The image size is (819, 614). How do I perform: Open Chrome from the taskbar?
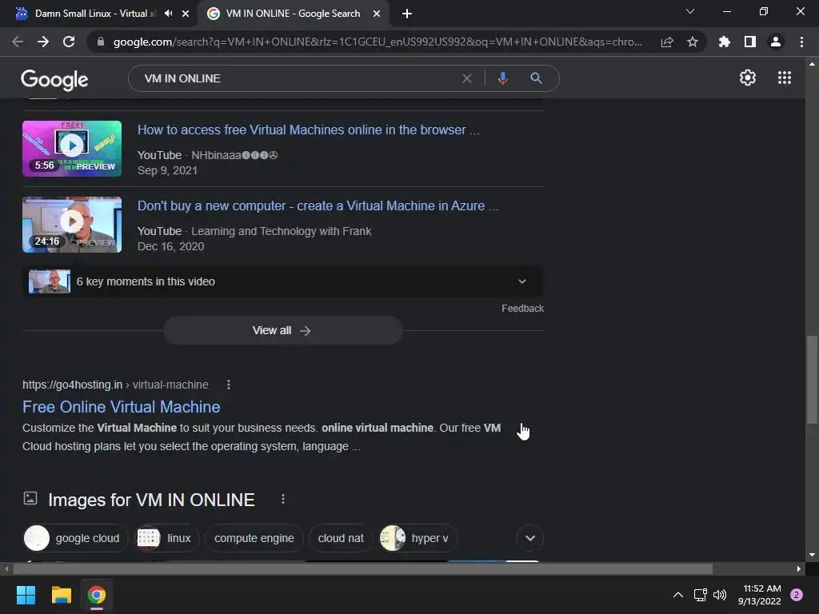pos(97,595)
